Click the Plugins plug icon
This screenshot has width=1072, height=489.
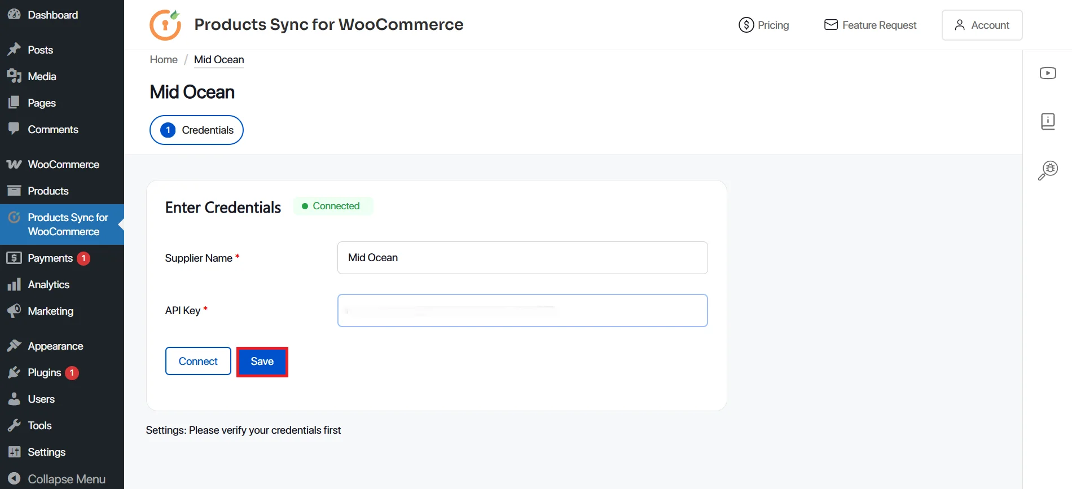pyautogui.click(x=14, y=372)
